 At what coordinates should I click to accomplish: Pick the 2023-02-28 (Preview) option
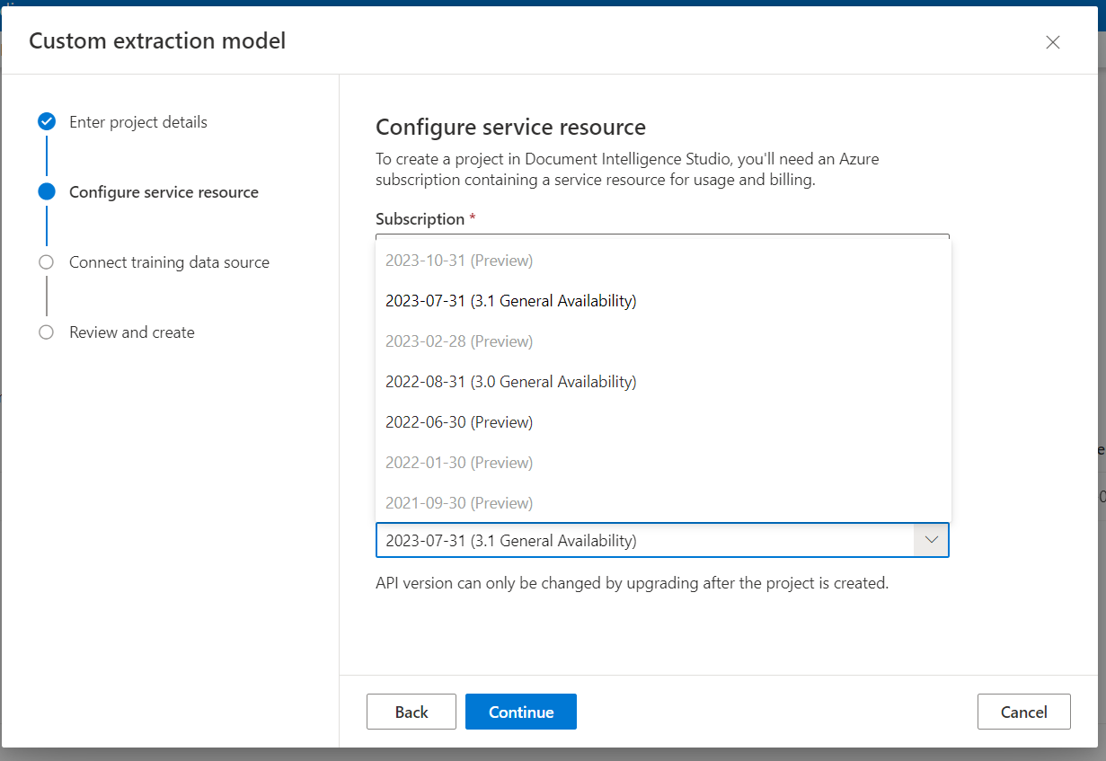[x=459, y=341]
